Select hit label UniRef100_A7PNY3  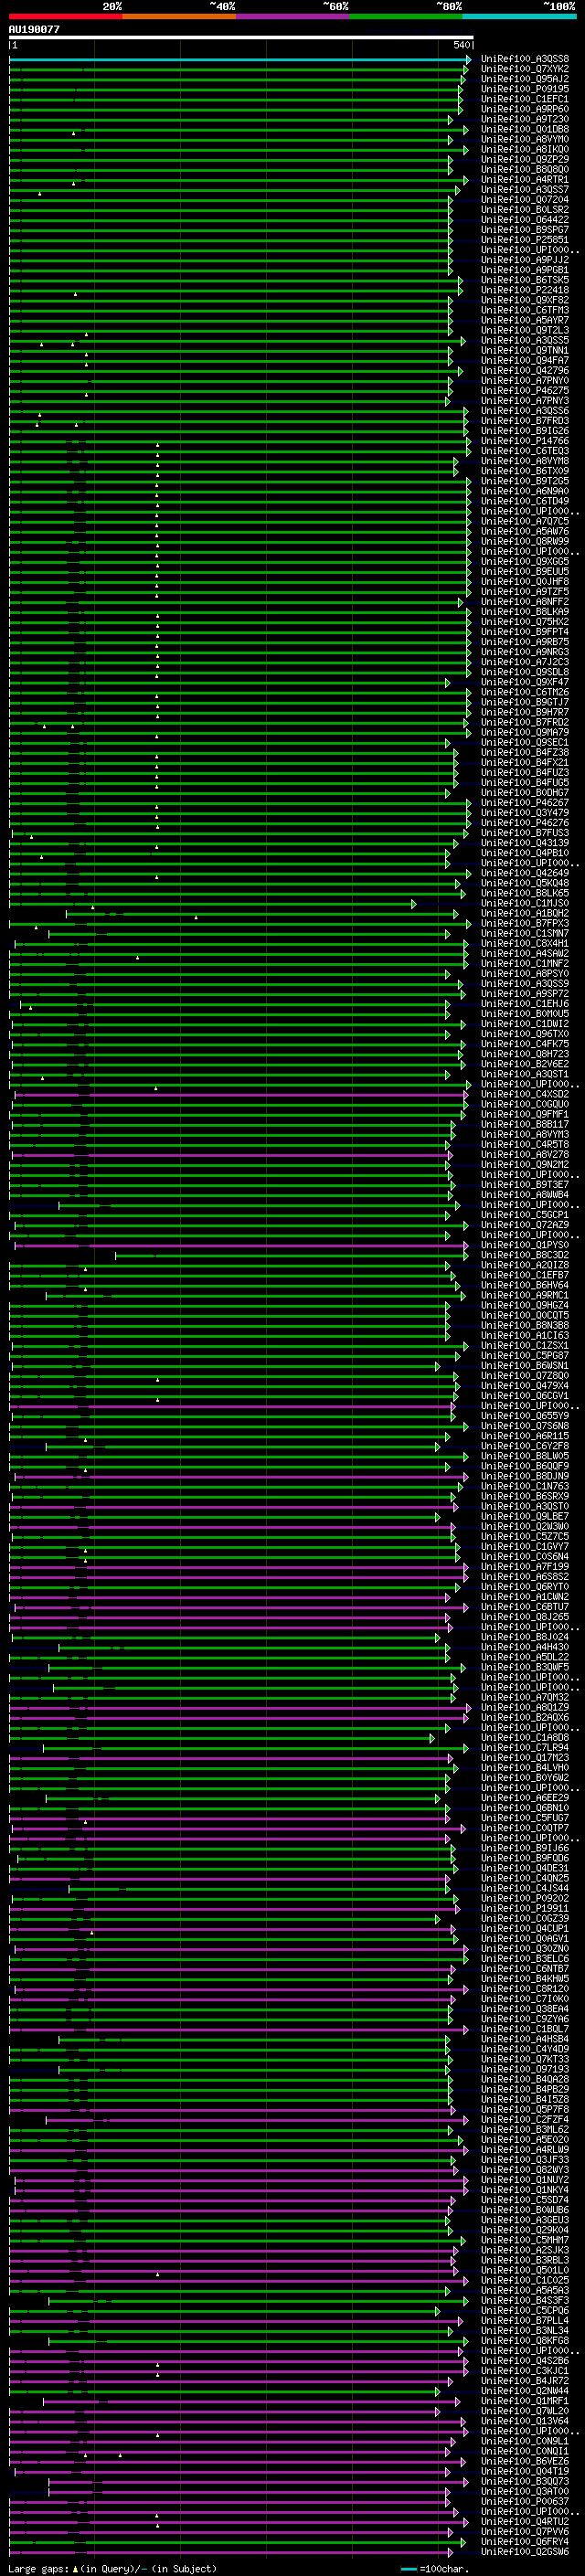[x=525, y=401]
